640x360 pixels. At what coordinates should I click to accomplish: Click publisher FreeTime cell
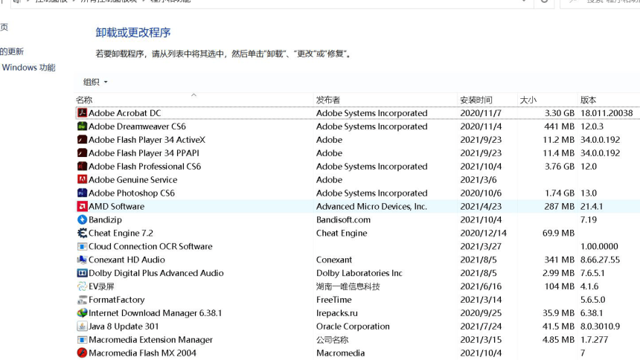pyautogui.click(x=334, y=300)
